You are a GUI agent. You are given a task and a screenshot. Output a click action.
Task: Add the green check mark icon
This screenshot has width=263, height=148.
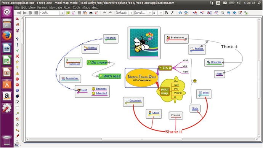[x=17, y=50]
